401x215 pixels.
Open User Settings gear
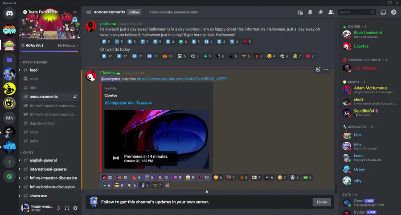[x=75, y=208]
